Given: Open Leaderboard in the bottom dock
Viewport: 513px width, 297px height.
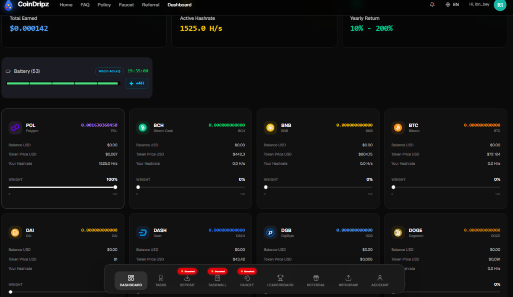Looking at the screenshot, I should point(280,281).
